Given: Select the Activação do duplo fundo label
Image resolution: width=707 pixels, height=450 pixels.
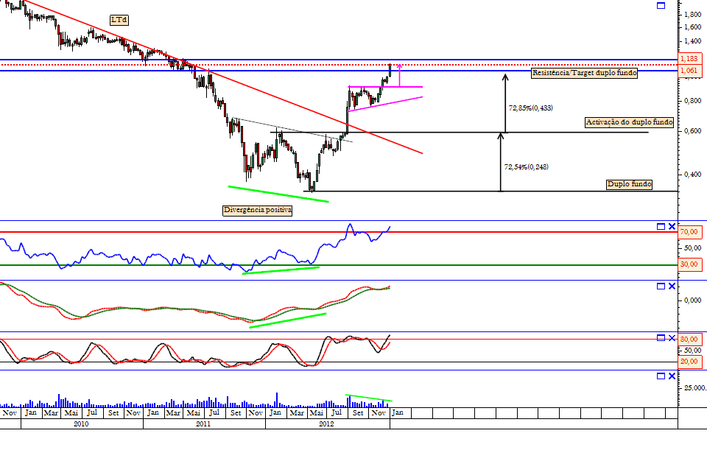Looking at the screenshot, I should [630, 122].
